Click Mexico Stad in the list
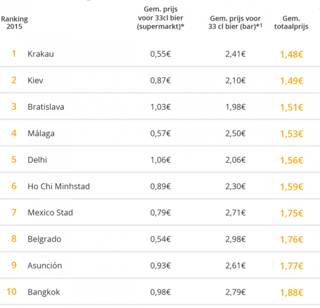The image size is (320, 308). (50, 213)
